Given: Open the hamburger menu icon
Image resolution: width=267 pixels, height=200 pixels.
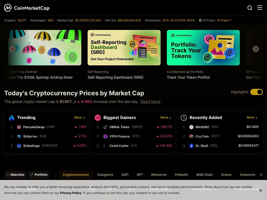Looking at the screenshot, I should tap(259, 8).
